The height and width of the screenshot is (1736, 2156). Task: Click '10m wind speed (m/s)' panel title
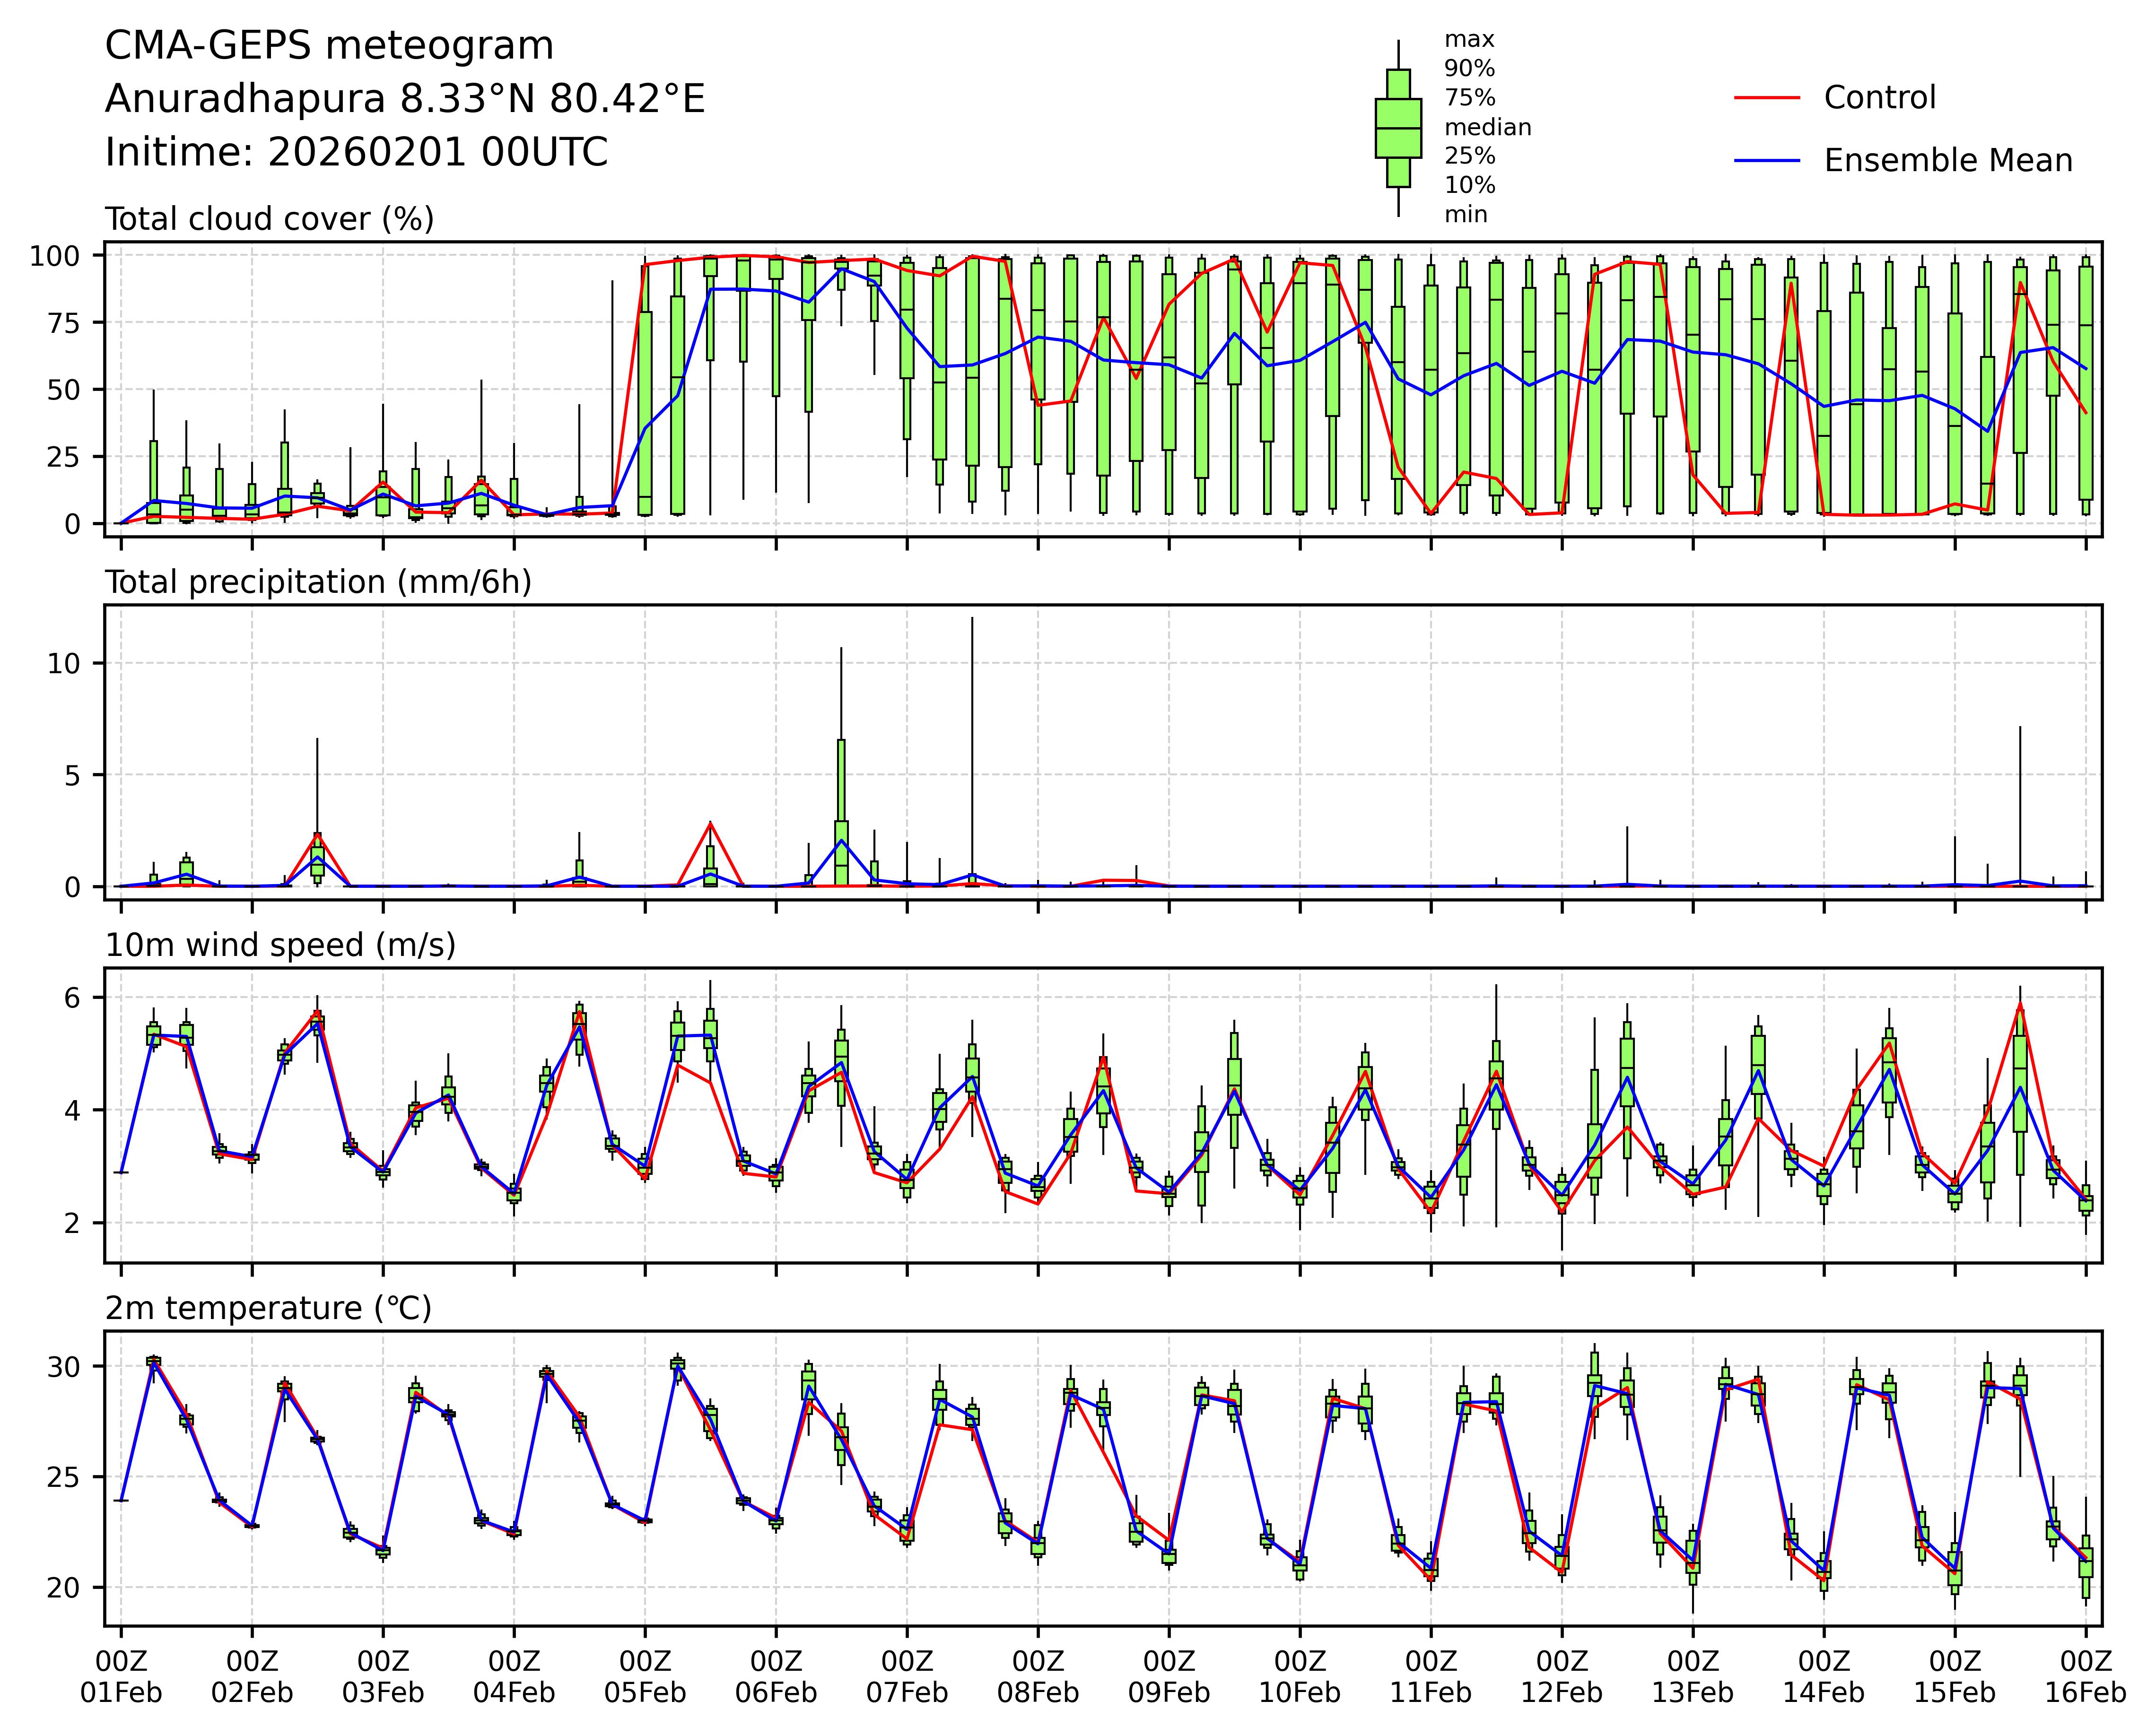(280, 945)
